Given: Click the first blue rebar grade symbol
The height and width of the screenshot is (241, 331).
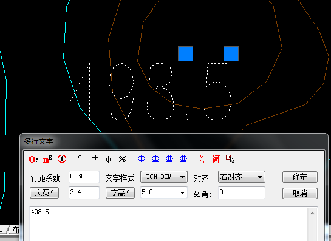Looking at the screenshot, I should pos(142,158).
